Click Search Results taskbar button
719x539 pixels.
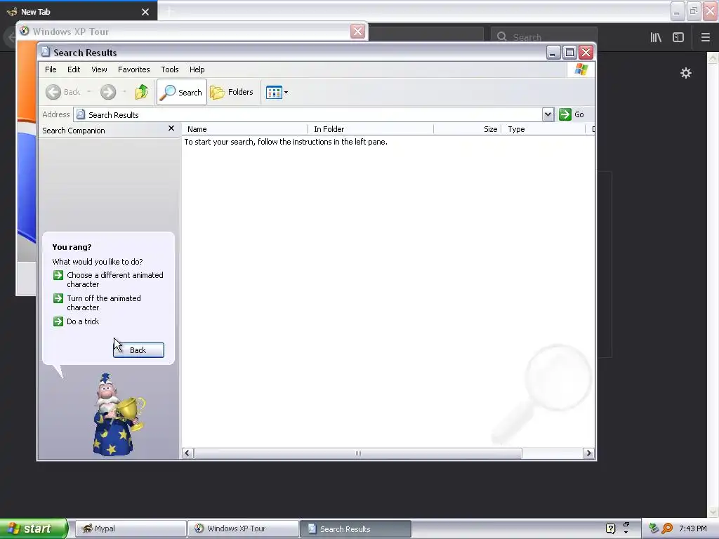tap(355, 528)
